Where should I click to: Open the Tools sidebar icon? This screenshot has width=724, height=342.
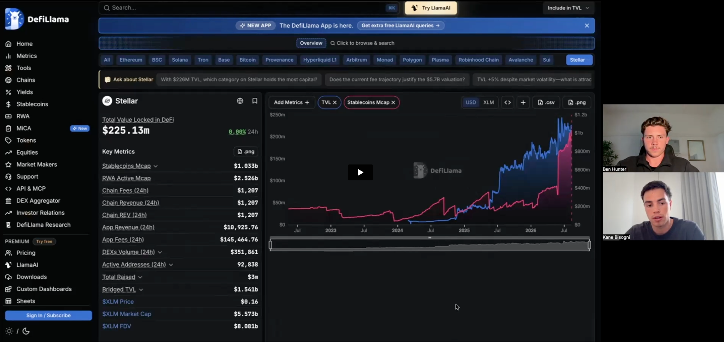pyautogui.click(x=8, y=68)
